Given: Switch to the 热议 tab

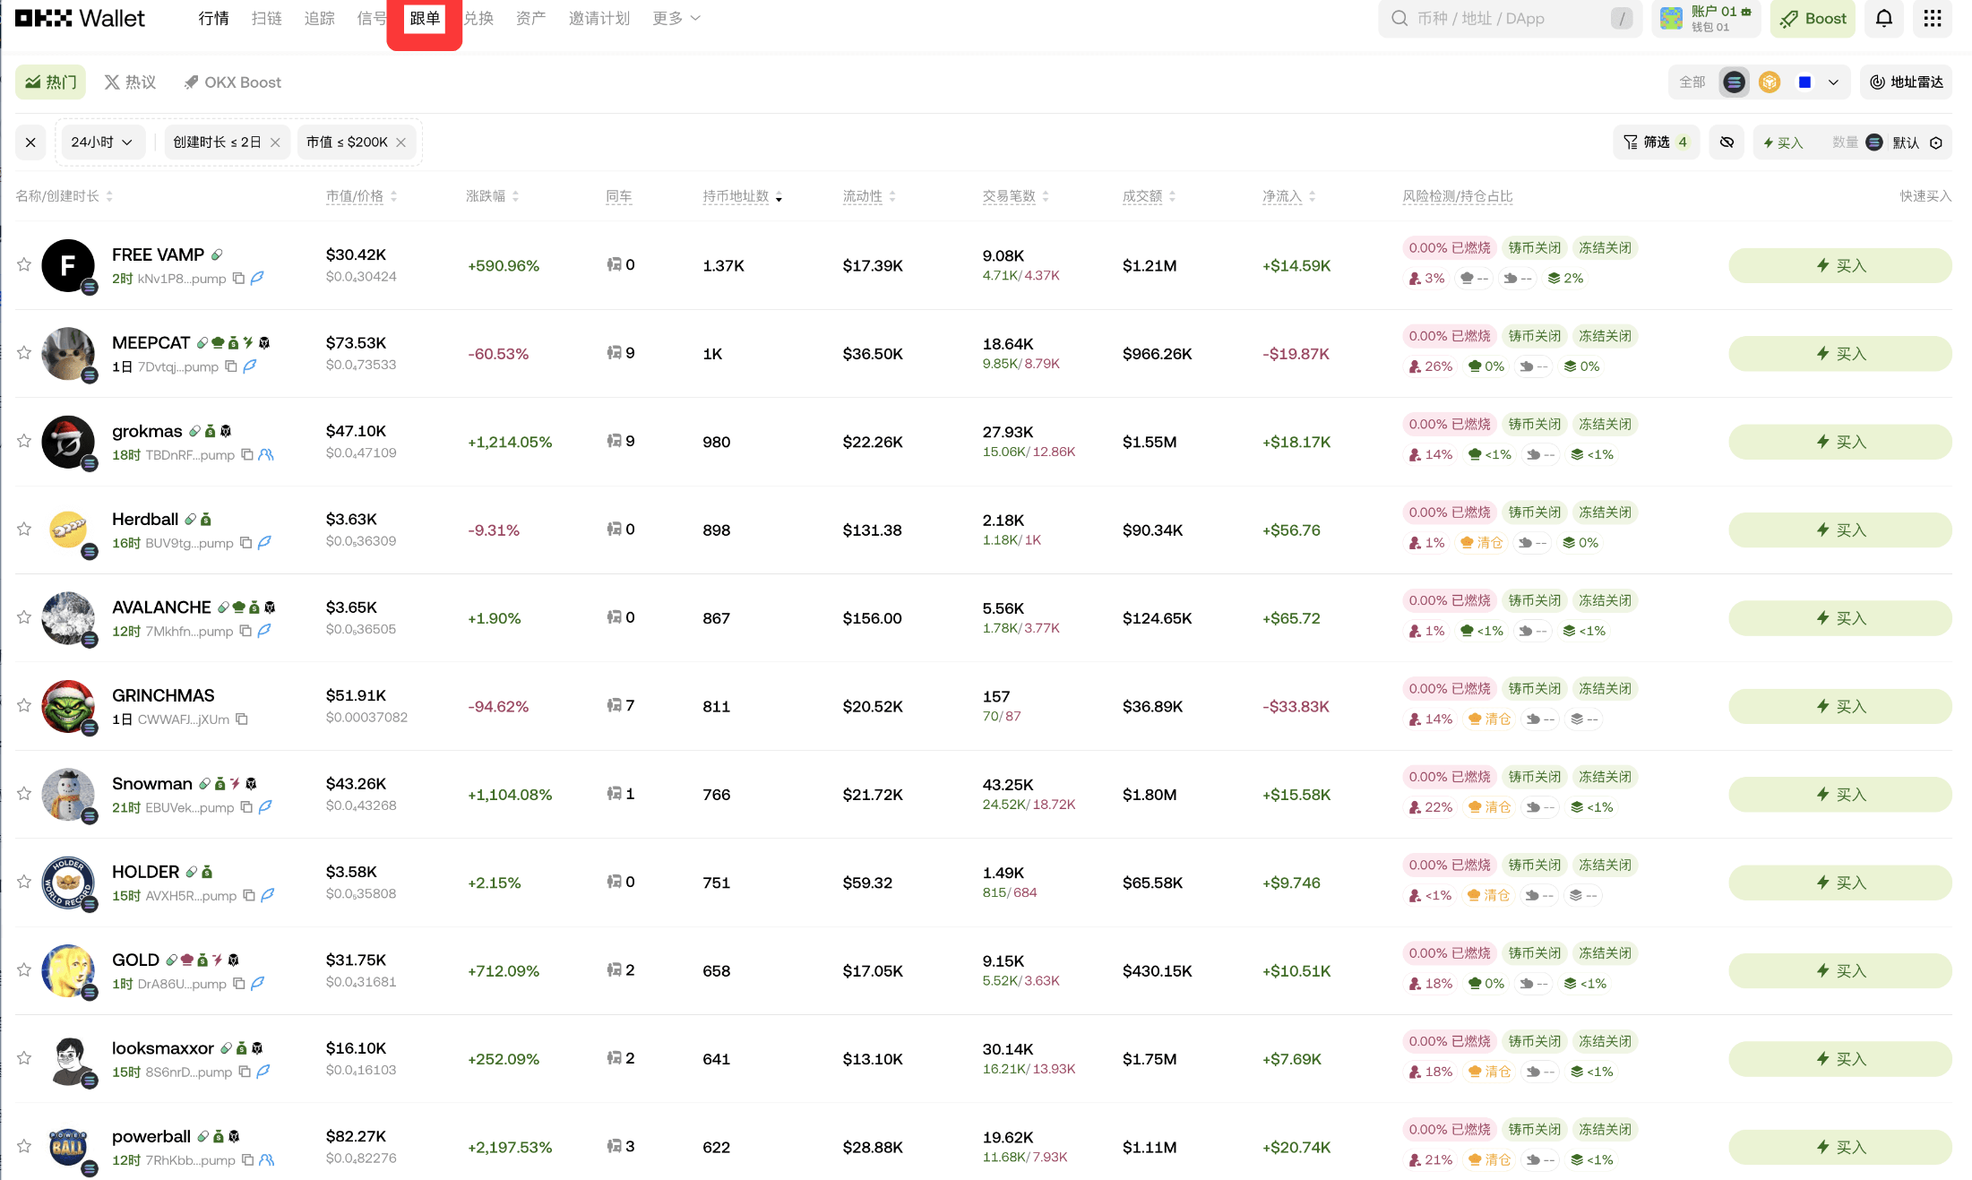Looking at the screenshot, I should click(x=131, y=82).
